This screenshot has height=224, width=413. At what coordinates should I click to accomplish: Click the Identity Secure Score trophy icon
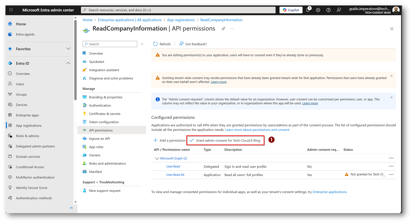[x=10, y=187]
